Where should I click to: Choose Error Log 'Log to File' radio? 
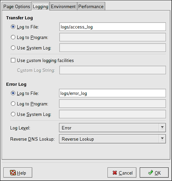pyautogui.click(x=13, y=93)
